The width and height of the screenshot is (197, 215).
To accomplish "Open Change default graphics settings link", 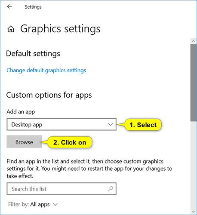I will coord(46,71).
